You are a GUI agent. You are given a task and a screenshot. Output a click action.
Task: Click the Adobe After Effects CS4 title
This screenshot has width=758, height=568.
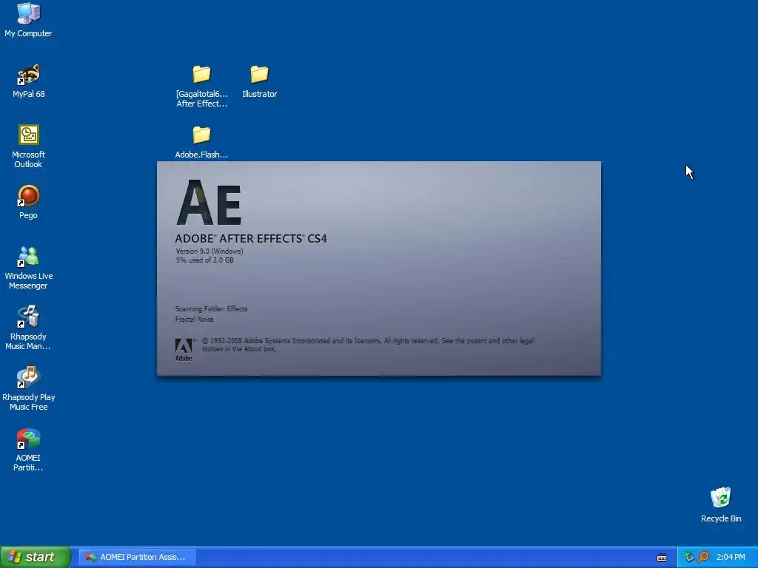click(x=251, y=239)
